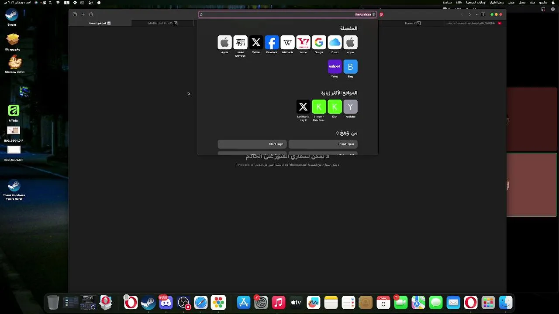
Task: Open the top.io suggestion item
Action: 323,144
